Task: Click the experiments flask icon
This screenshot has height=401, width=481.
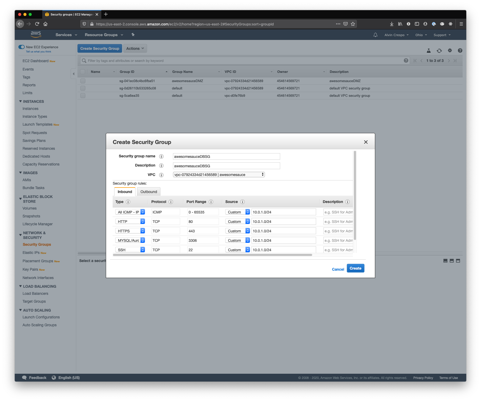Action: 428,50
